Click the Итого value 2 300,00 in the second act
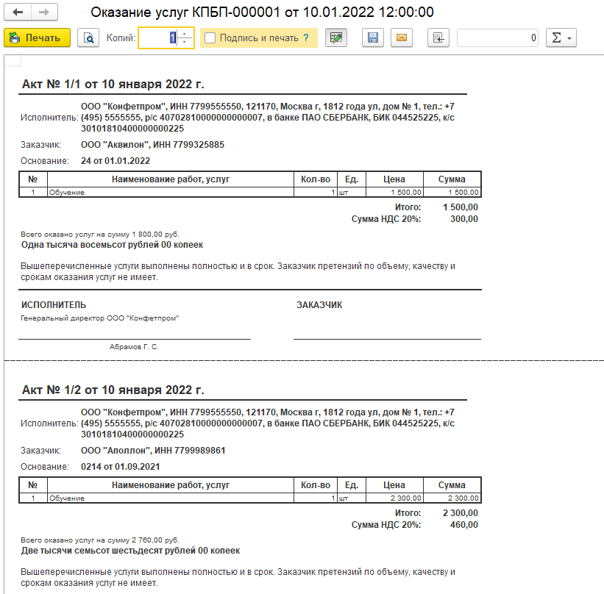 (461, 513)
